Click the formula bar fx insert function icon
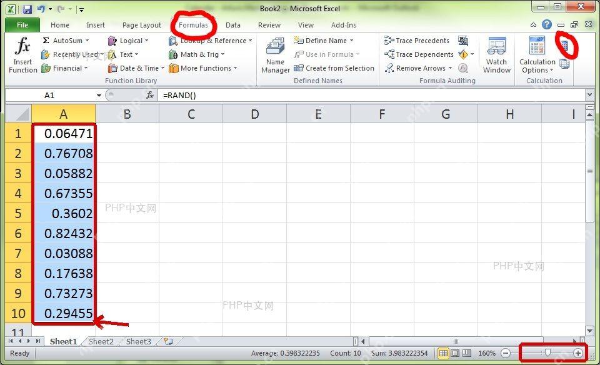 150,95
